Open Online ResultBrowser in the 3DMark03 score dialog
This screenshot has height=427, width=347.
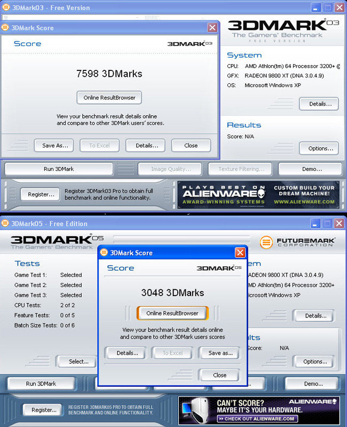coord(109,98)
